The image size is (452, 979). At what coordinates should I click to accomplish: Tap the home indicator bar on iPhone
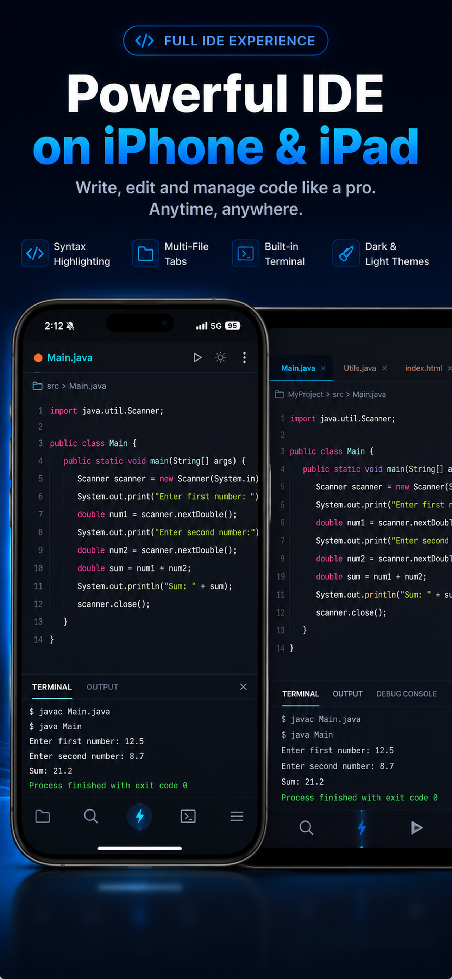tap(140, 848)
